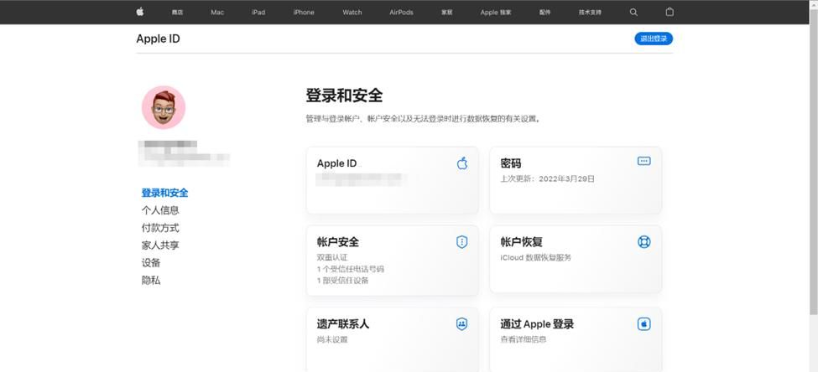This screenshot has height=372, width=818.
Task: Go to 个人信息 in the sidebar
Action: coord(160,210)
